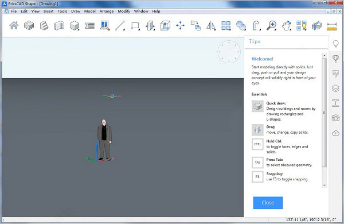Click the Home view icon
The image size is (344, 224).
14,25
